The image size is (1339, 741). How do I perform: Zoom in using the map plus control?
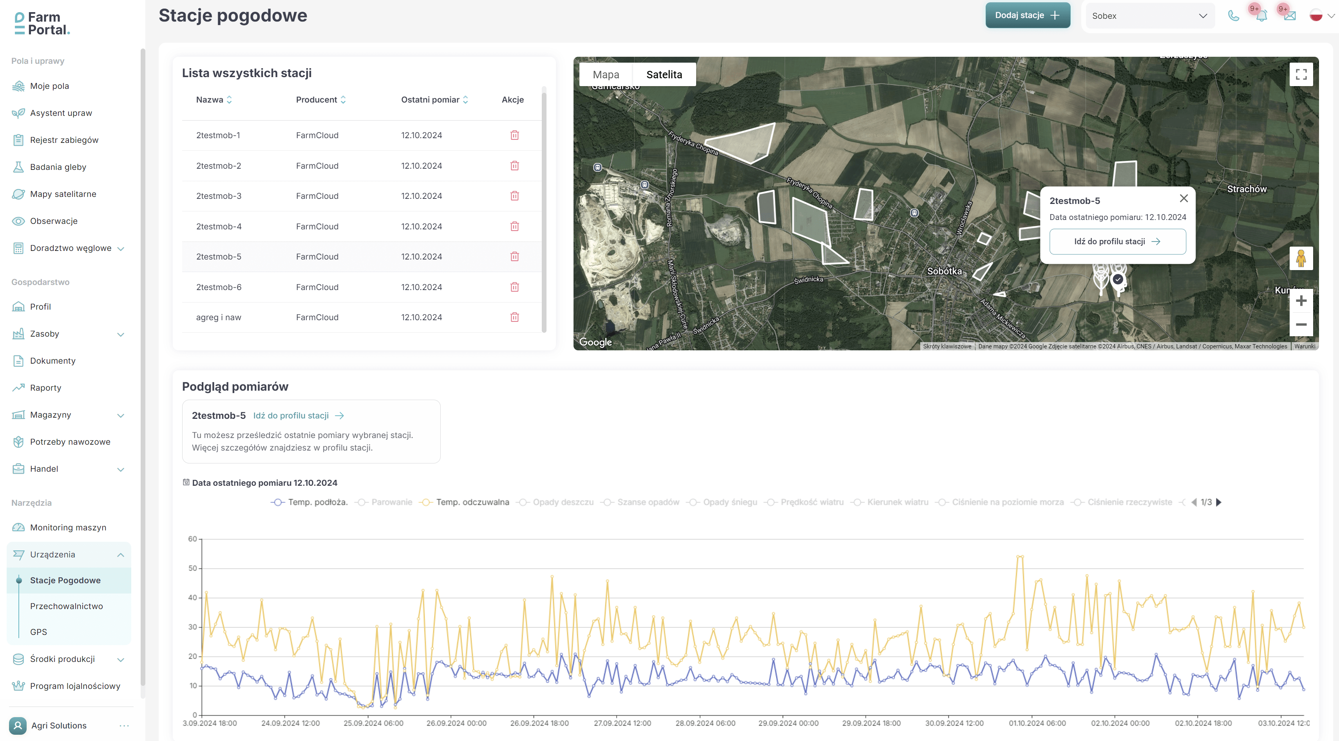pos(1301,300)
